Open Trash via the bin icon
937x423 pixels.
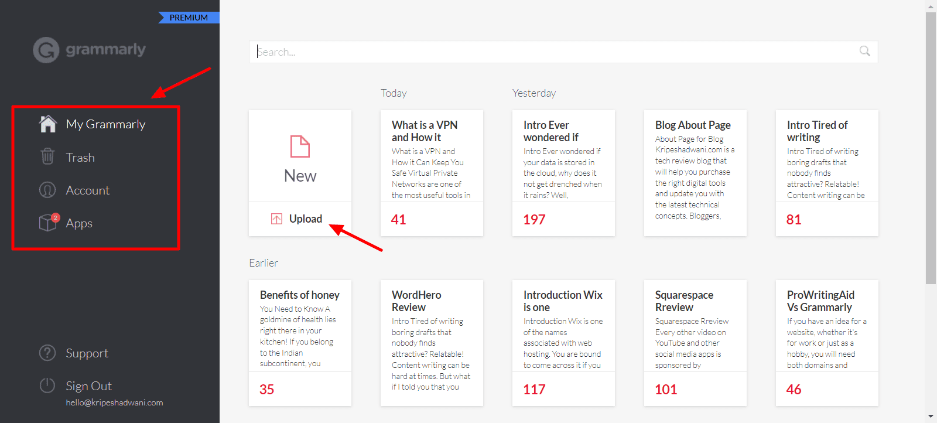[47, 157]
